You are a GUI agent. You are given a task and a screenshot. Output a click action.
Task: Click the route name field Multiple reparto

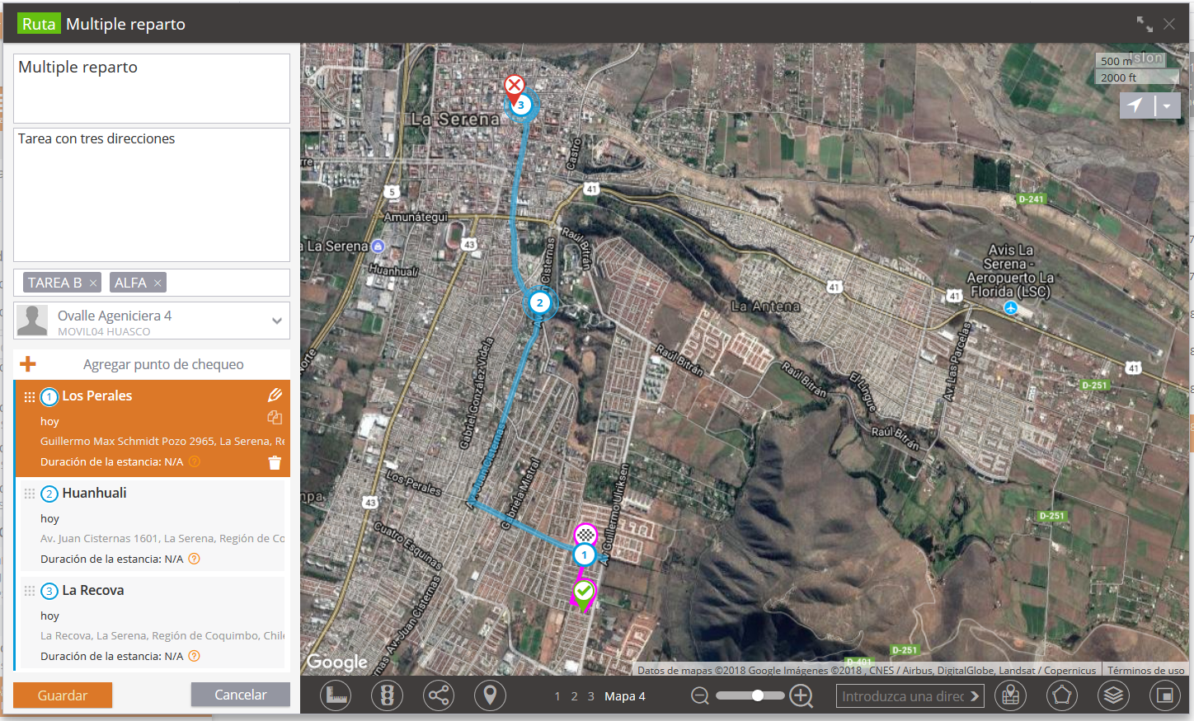[x=152, y=89]
